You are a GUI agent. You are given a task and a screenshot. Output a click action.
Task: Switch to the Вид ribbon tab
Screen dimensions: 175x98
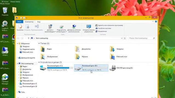pos(39,22)
